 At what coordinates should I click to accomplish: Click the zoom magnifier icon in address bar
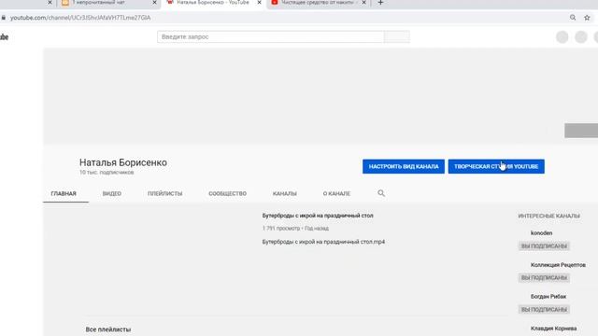pyautogui.click(x=573, y=18)
